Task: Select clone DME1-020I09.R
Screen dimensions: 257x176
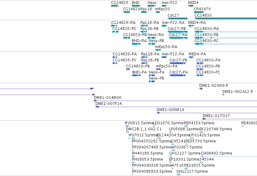Action: [x=201, y=89]
